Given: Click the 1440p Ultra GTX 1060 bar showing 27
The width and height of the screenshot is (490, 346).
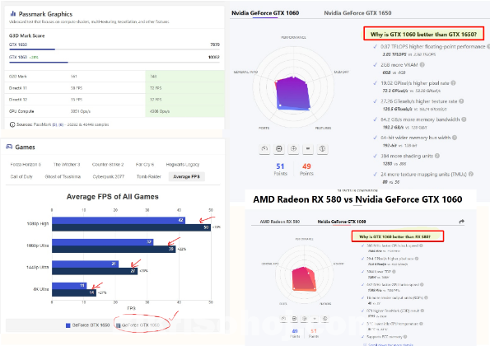Looking at the screenshot, I should click(95, 271).
